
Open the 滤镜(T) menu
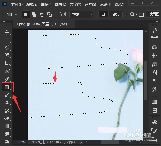[x=105, y=5]
